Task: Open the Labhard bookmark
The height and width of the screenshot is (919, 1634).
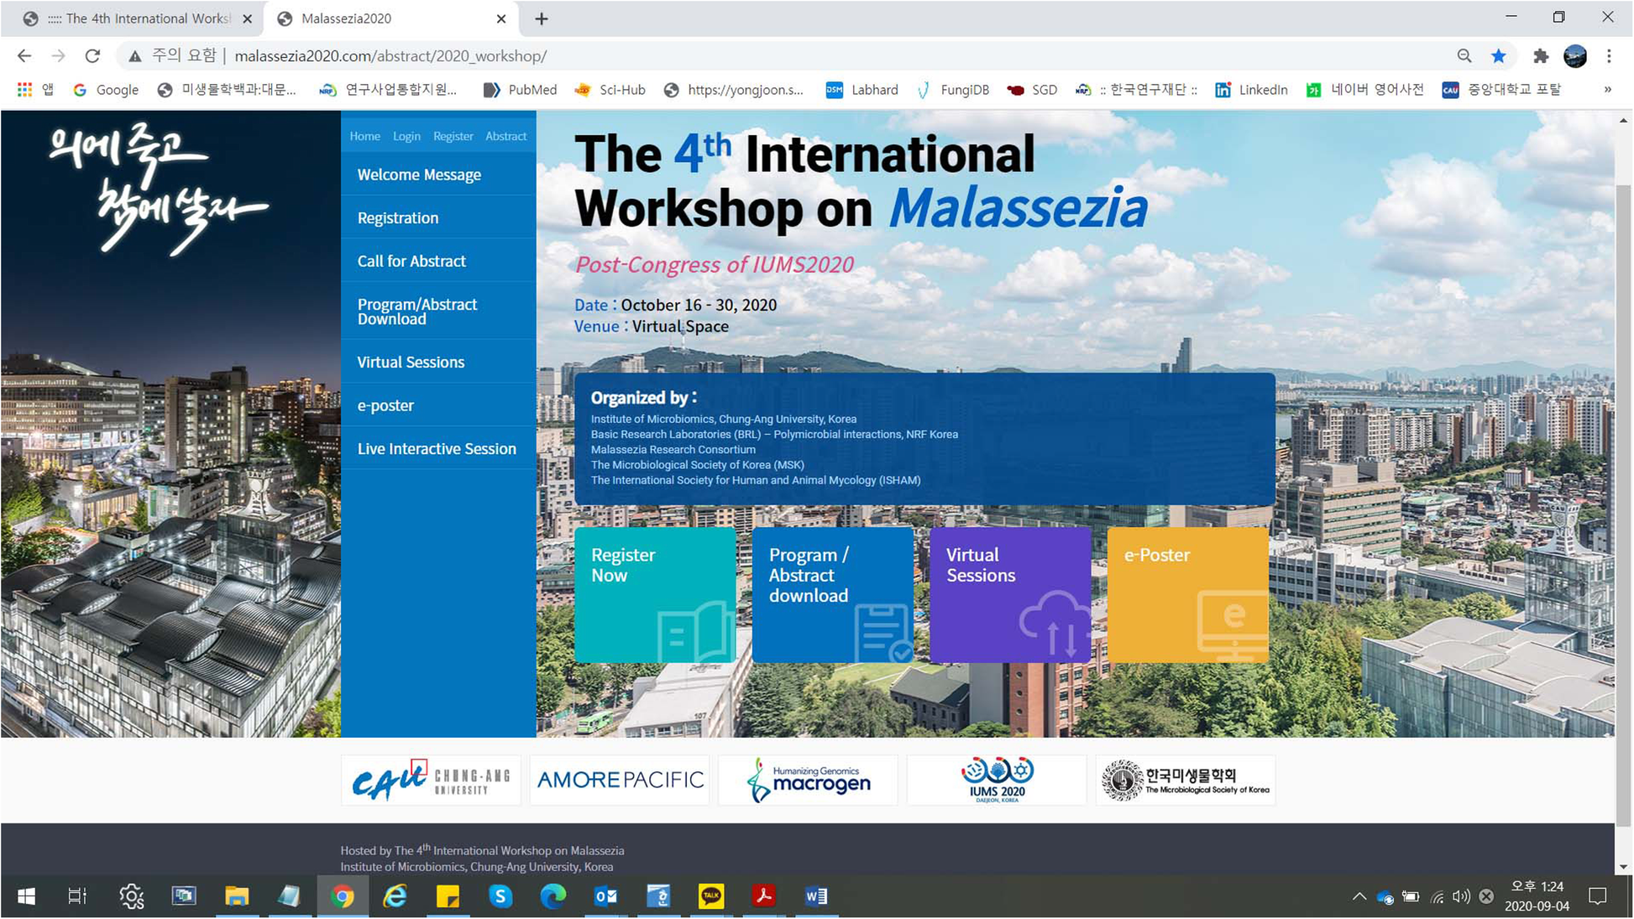Action: [x=862, y=90]
